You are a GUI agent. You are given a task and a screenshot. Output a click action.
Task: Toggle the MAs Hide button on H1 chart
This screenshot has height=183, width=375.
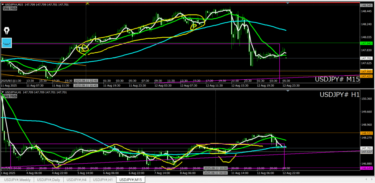[x=10, y=96]
